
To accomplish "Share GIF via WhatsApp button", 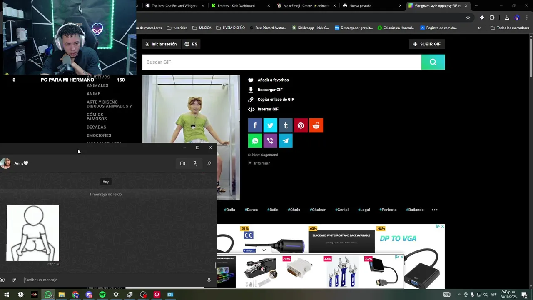I will pos(255,140).
